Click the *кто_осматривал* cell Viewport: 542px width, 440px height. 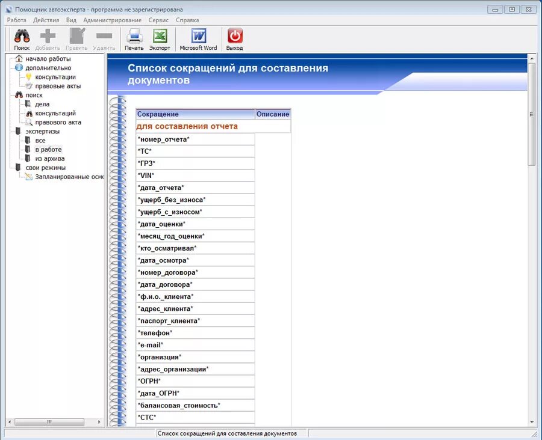click(195, 248)
